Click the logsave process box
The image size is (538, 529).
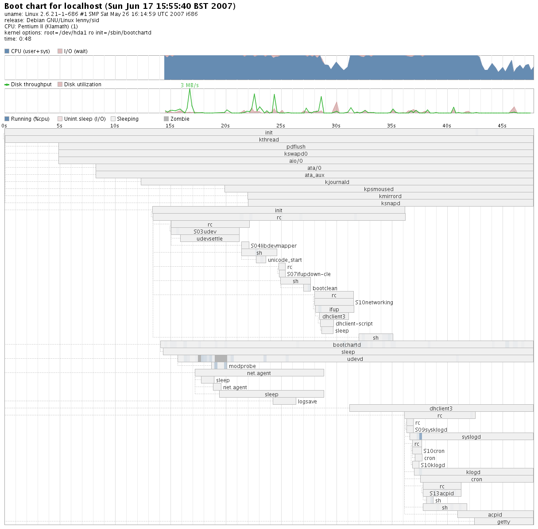pyautogui.click(x=284, y=402)
